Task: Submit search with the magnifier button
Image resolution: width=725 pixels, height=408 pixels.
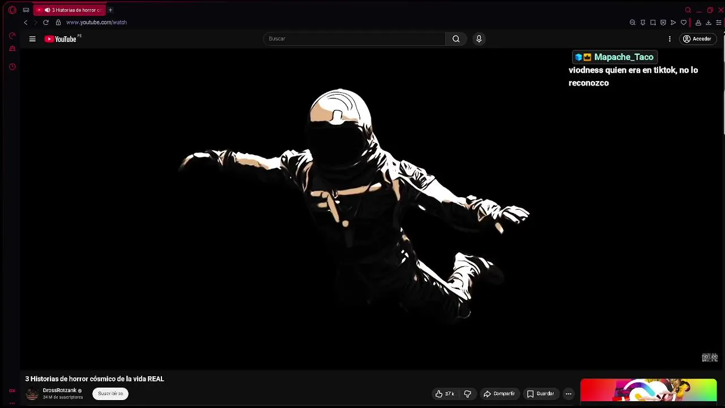Action: pos(456,39)
